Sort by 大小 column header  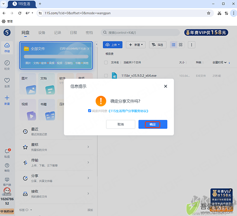[x=183, y=62]
